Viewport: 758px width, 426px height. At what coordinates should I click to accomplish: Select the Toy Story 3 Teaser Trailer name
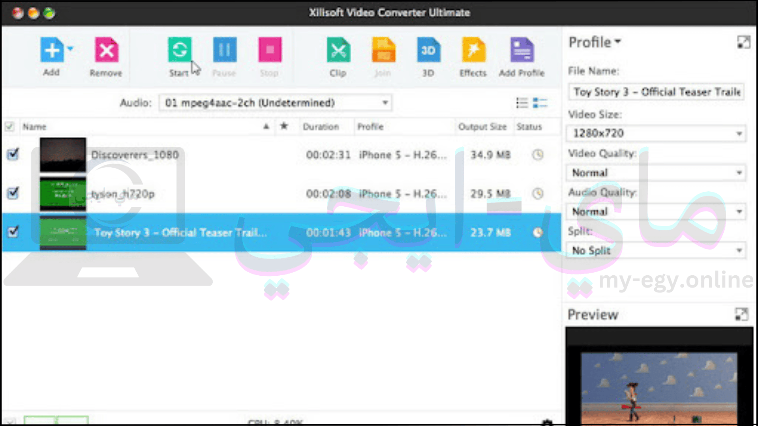coord(180,232)
